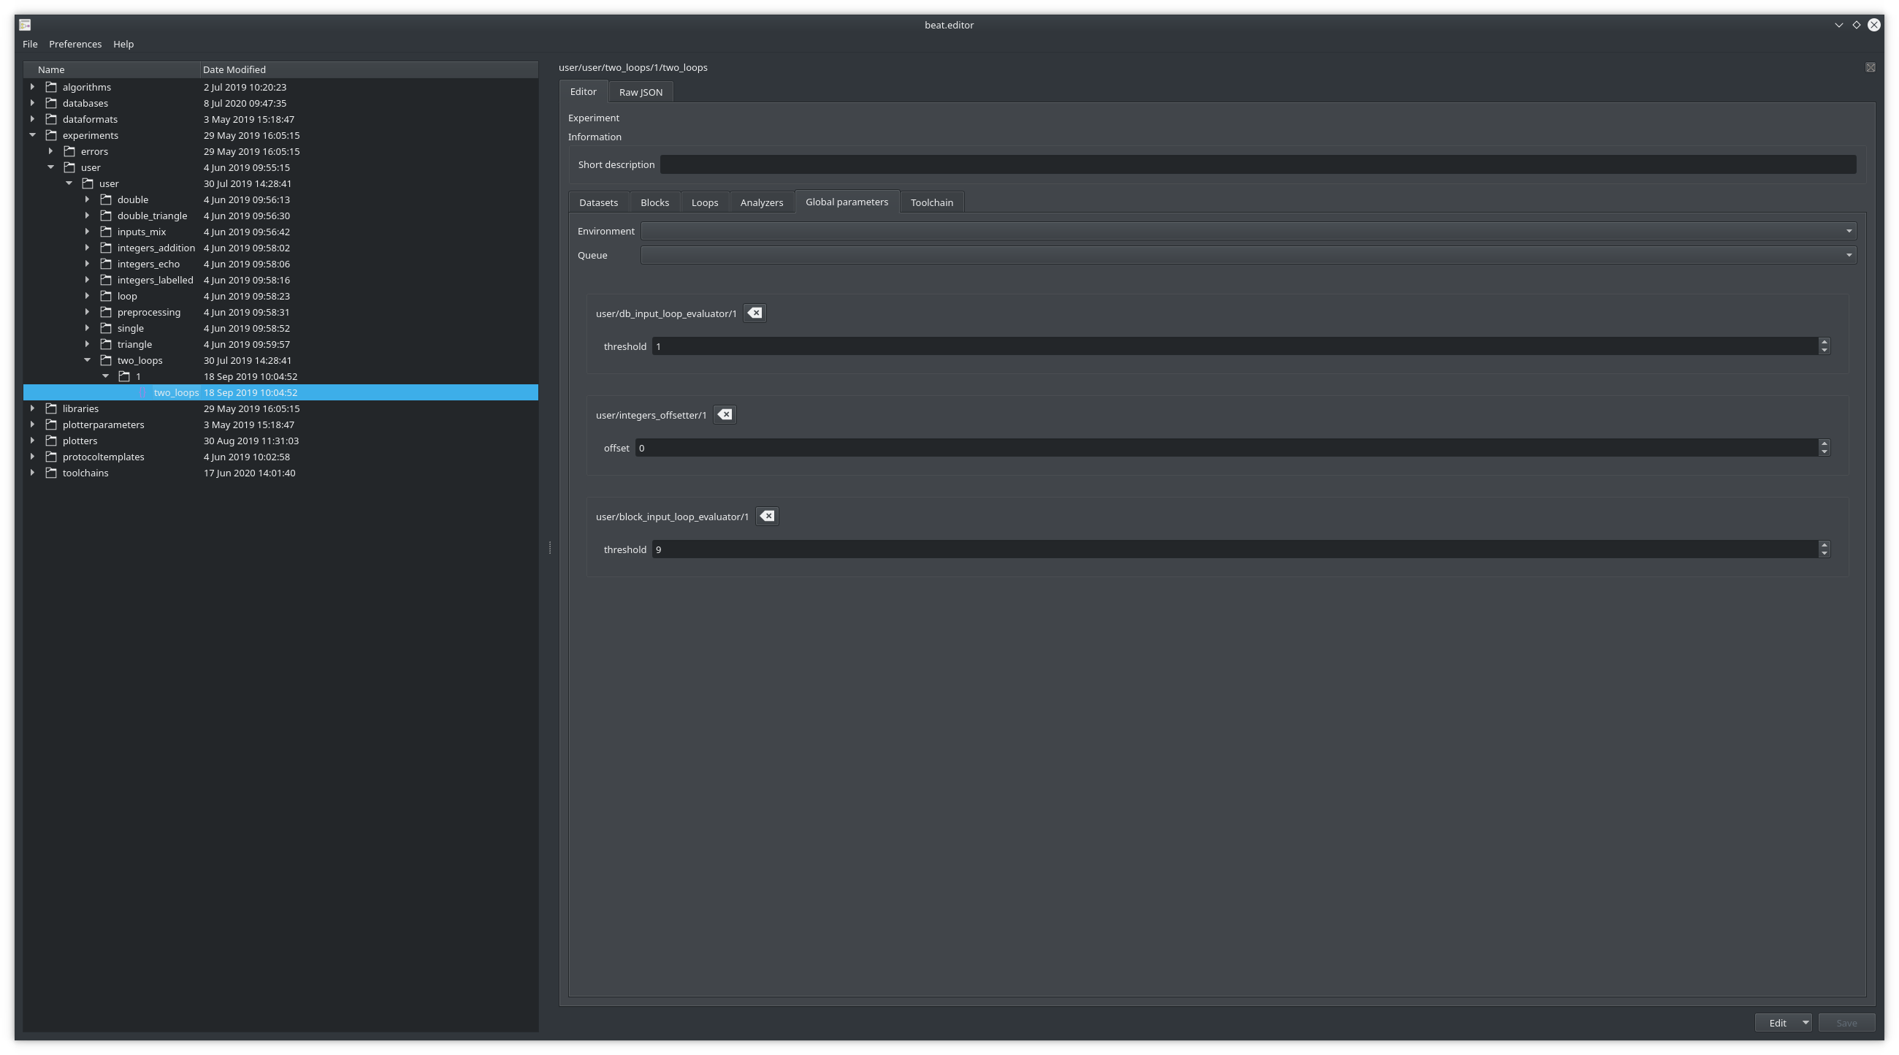Click the databases folder icon
Viewport: 1899px width, 1055px height.
click(x=52, y=103)
